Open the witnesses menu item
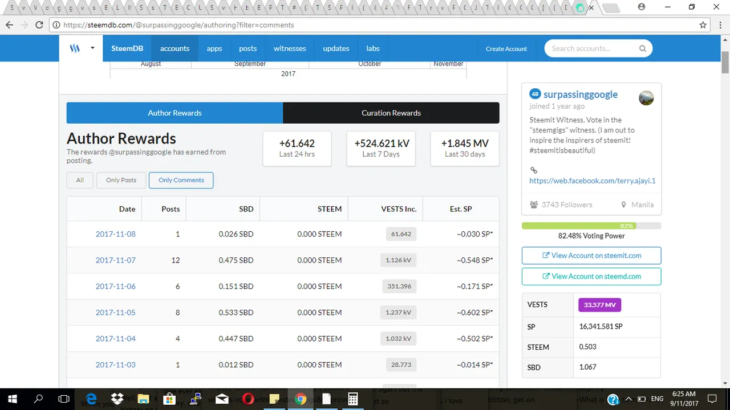The width and height of the screenshot is (730, 410). (x=290, y=48)
